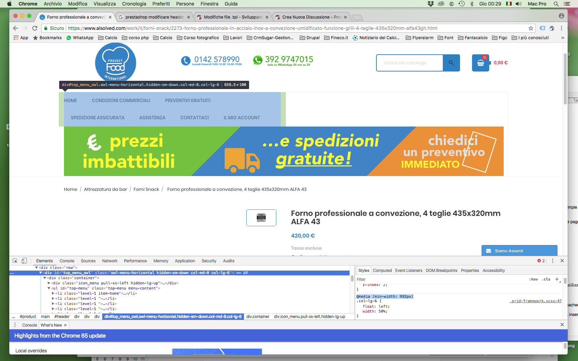
Task: Add a new style rule with plus icon
Action: pos(557,279)
